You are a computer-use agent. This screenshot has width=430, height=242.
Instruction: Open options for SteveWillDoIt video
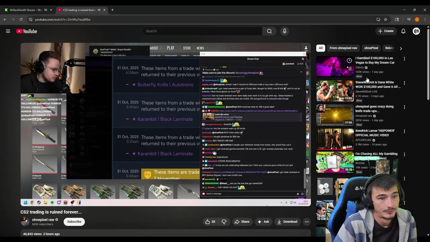click(404, 83)
